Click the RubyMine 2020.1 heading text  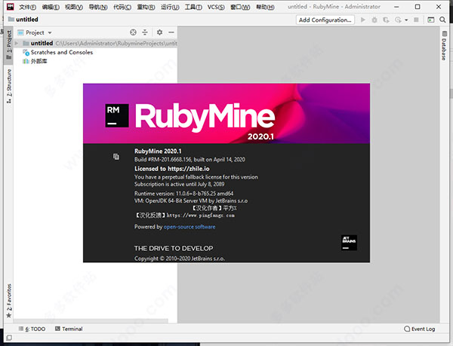(158, 151)
